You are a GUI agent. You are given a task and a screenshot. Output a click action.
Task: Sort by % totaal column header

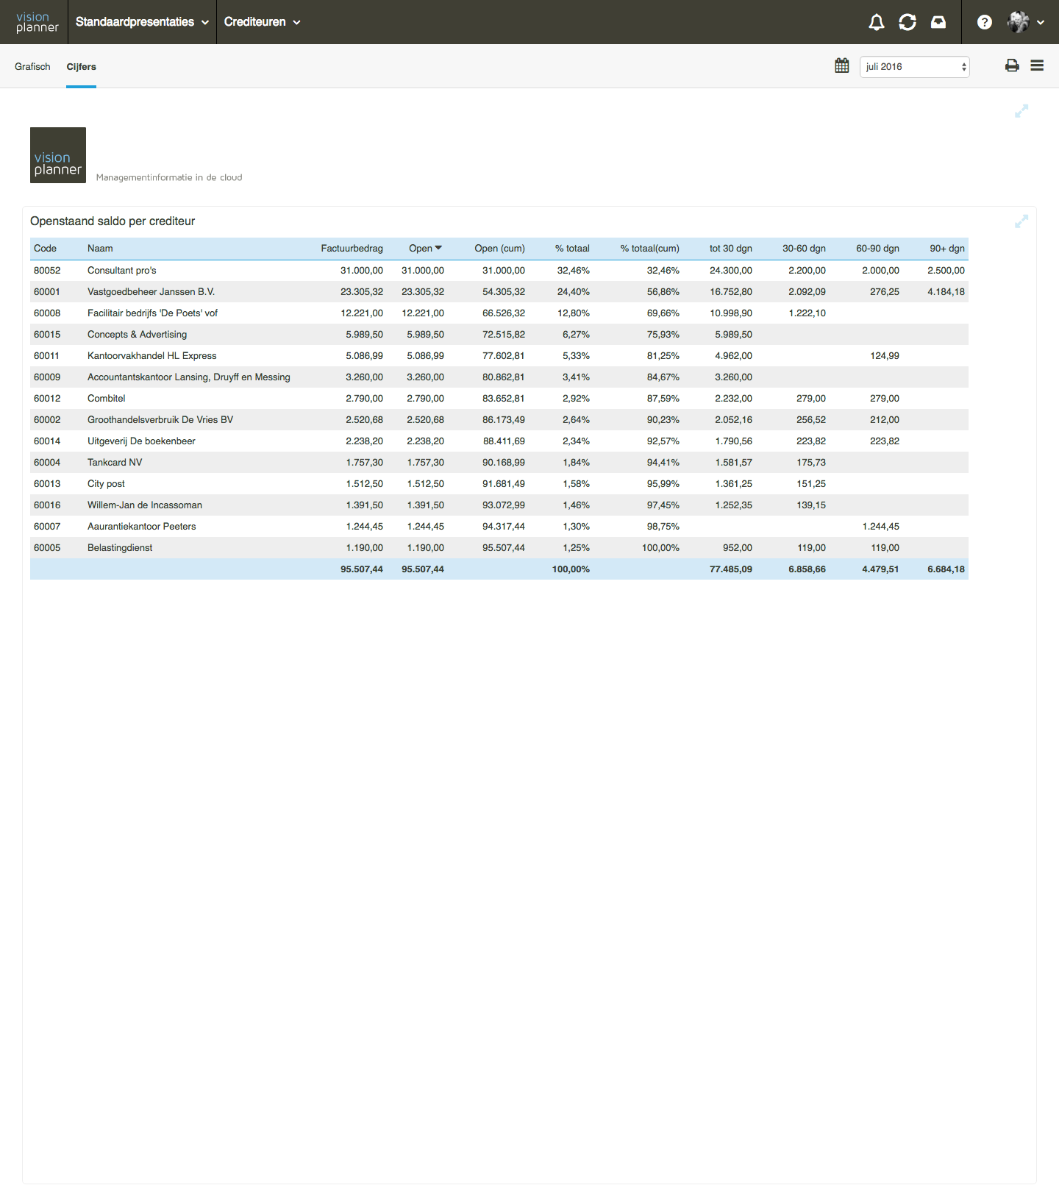click(572, 249)
